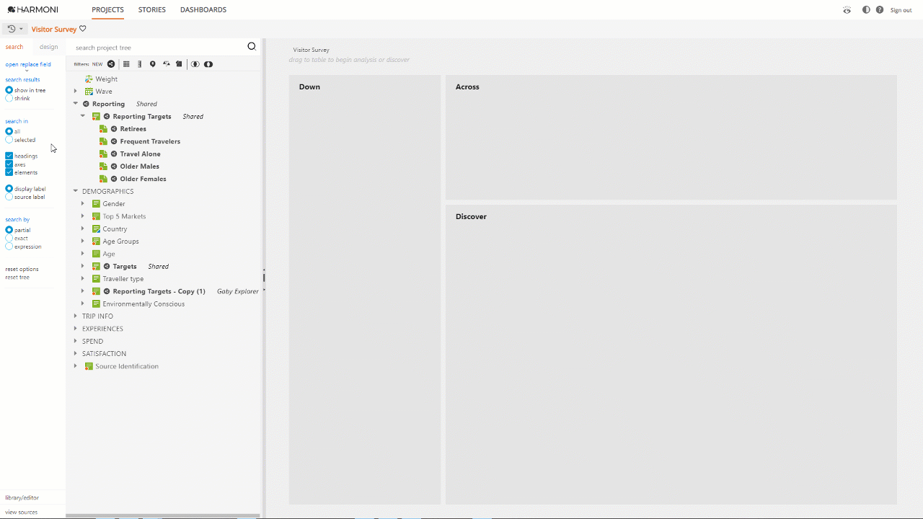Click the location pin filter icon
This screenshot has height=519, width=923.
pyautogui.click(x=152, y=64)
